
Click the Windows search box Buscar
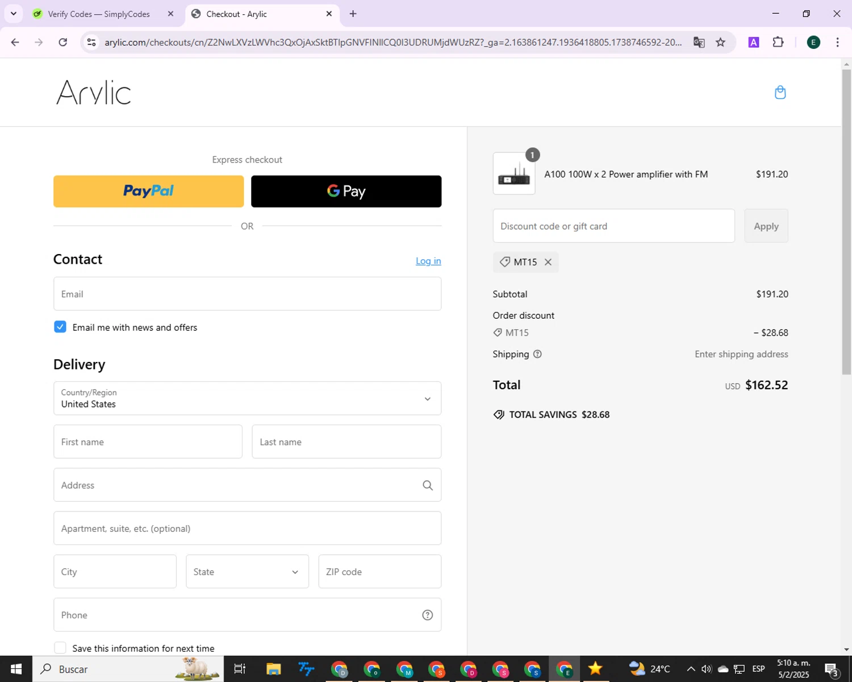point(128,669)
